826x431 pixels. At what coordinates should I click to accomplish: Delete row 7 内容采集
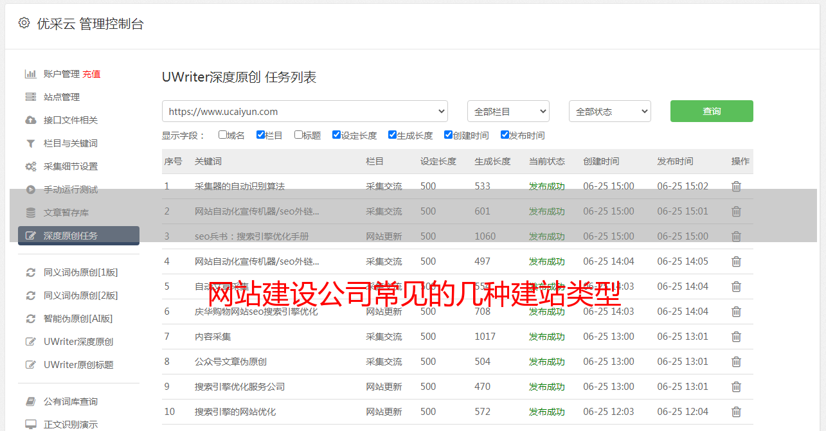click(x=736, y=337)
